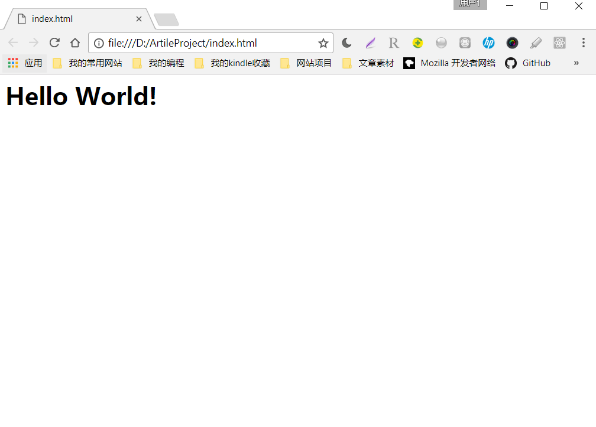
Task: Click the page info icon in address bar
Action: click(98, 43)
